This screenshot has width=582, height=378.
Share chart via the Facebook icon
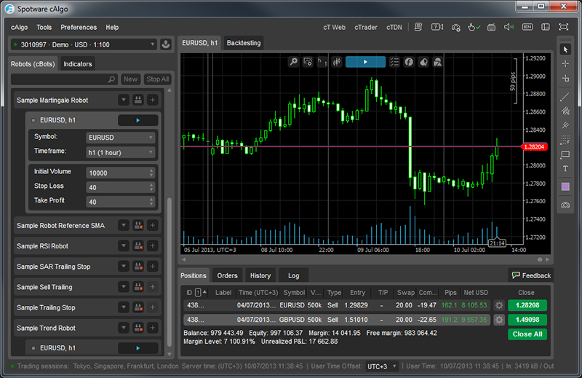point(409,62)
